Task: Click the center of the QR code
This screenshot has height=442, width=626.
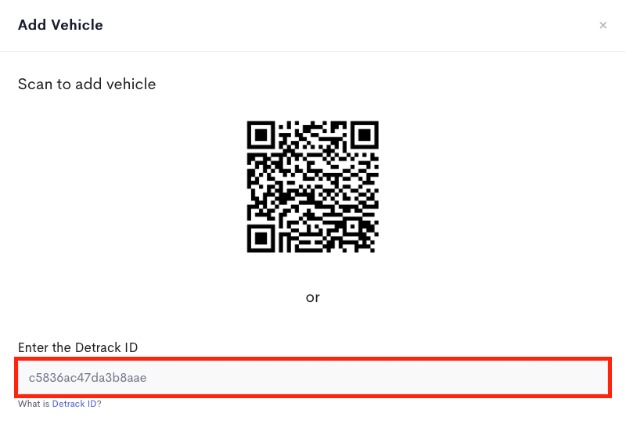Action: click(x=312, y=186)
